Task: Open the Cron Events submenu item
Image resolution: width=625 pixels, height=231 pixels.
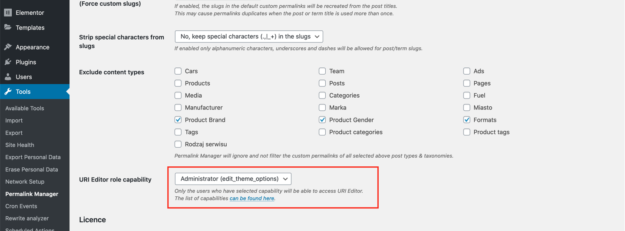Action: click(21, 206)
